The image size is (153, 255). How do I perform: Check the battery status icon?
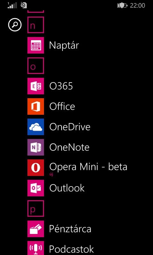[122, 6]
